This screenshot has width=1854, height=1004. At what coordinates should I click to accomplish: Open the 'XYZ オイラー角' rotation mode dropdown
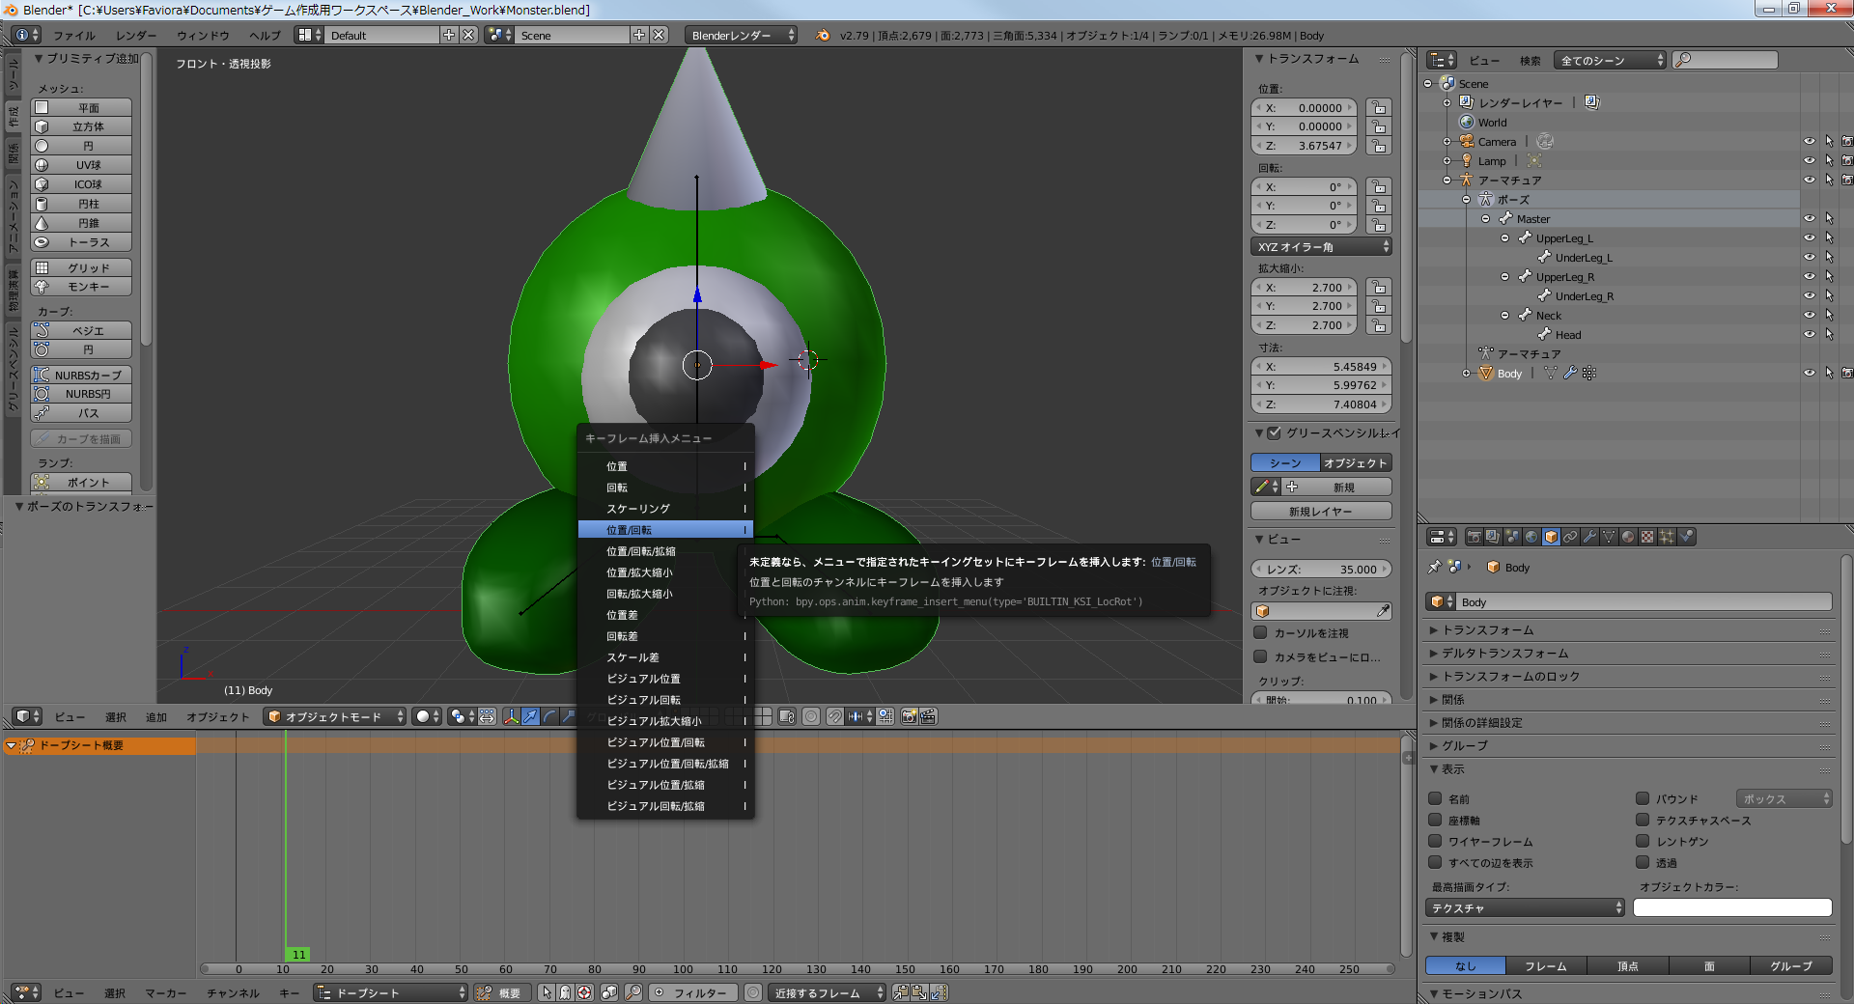1321,246
